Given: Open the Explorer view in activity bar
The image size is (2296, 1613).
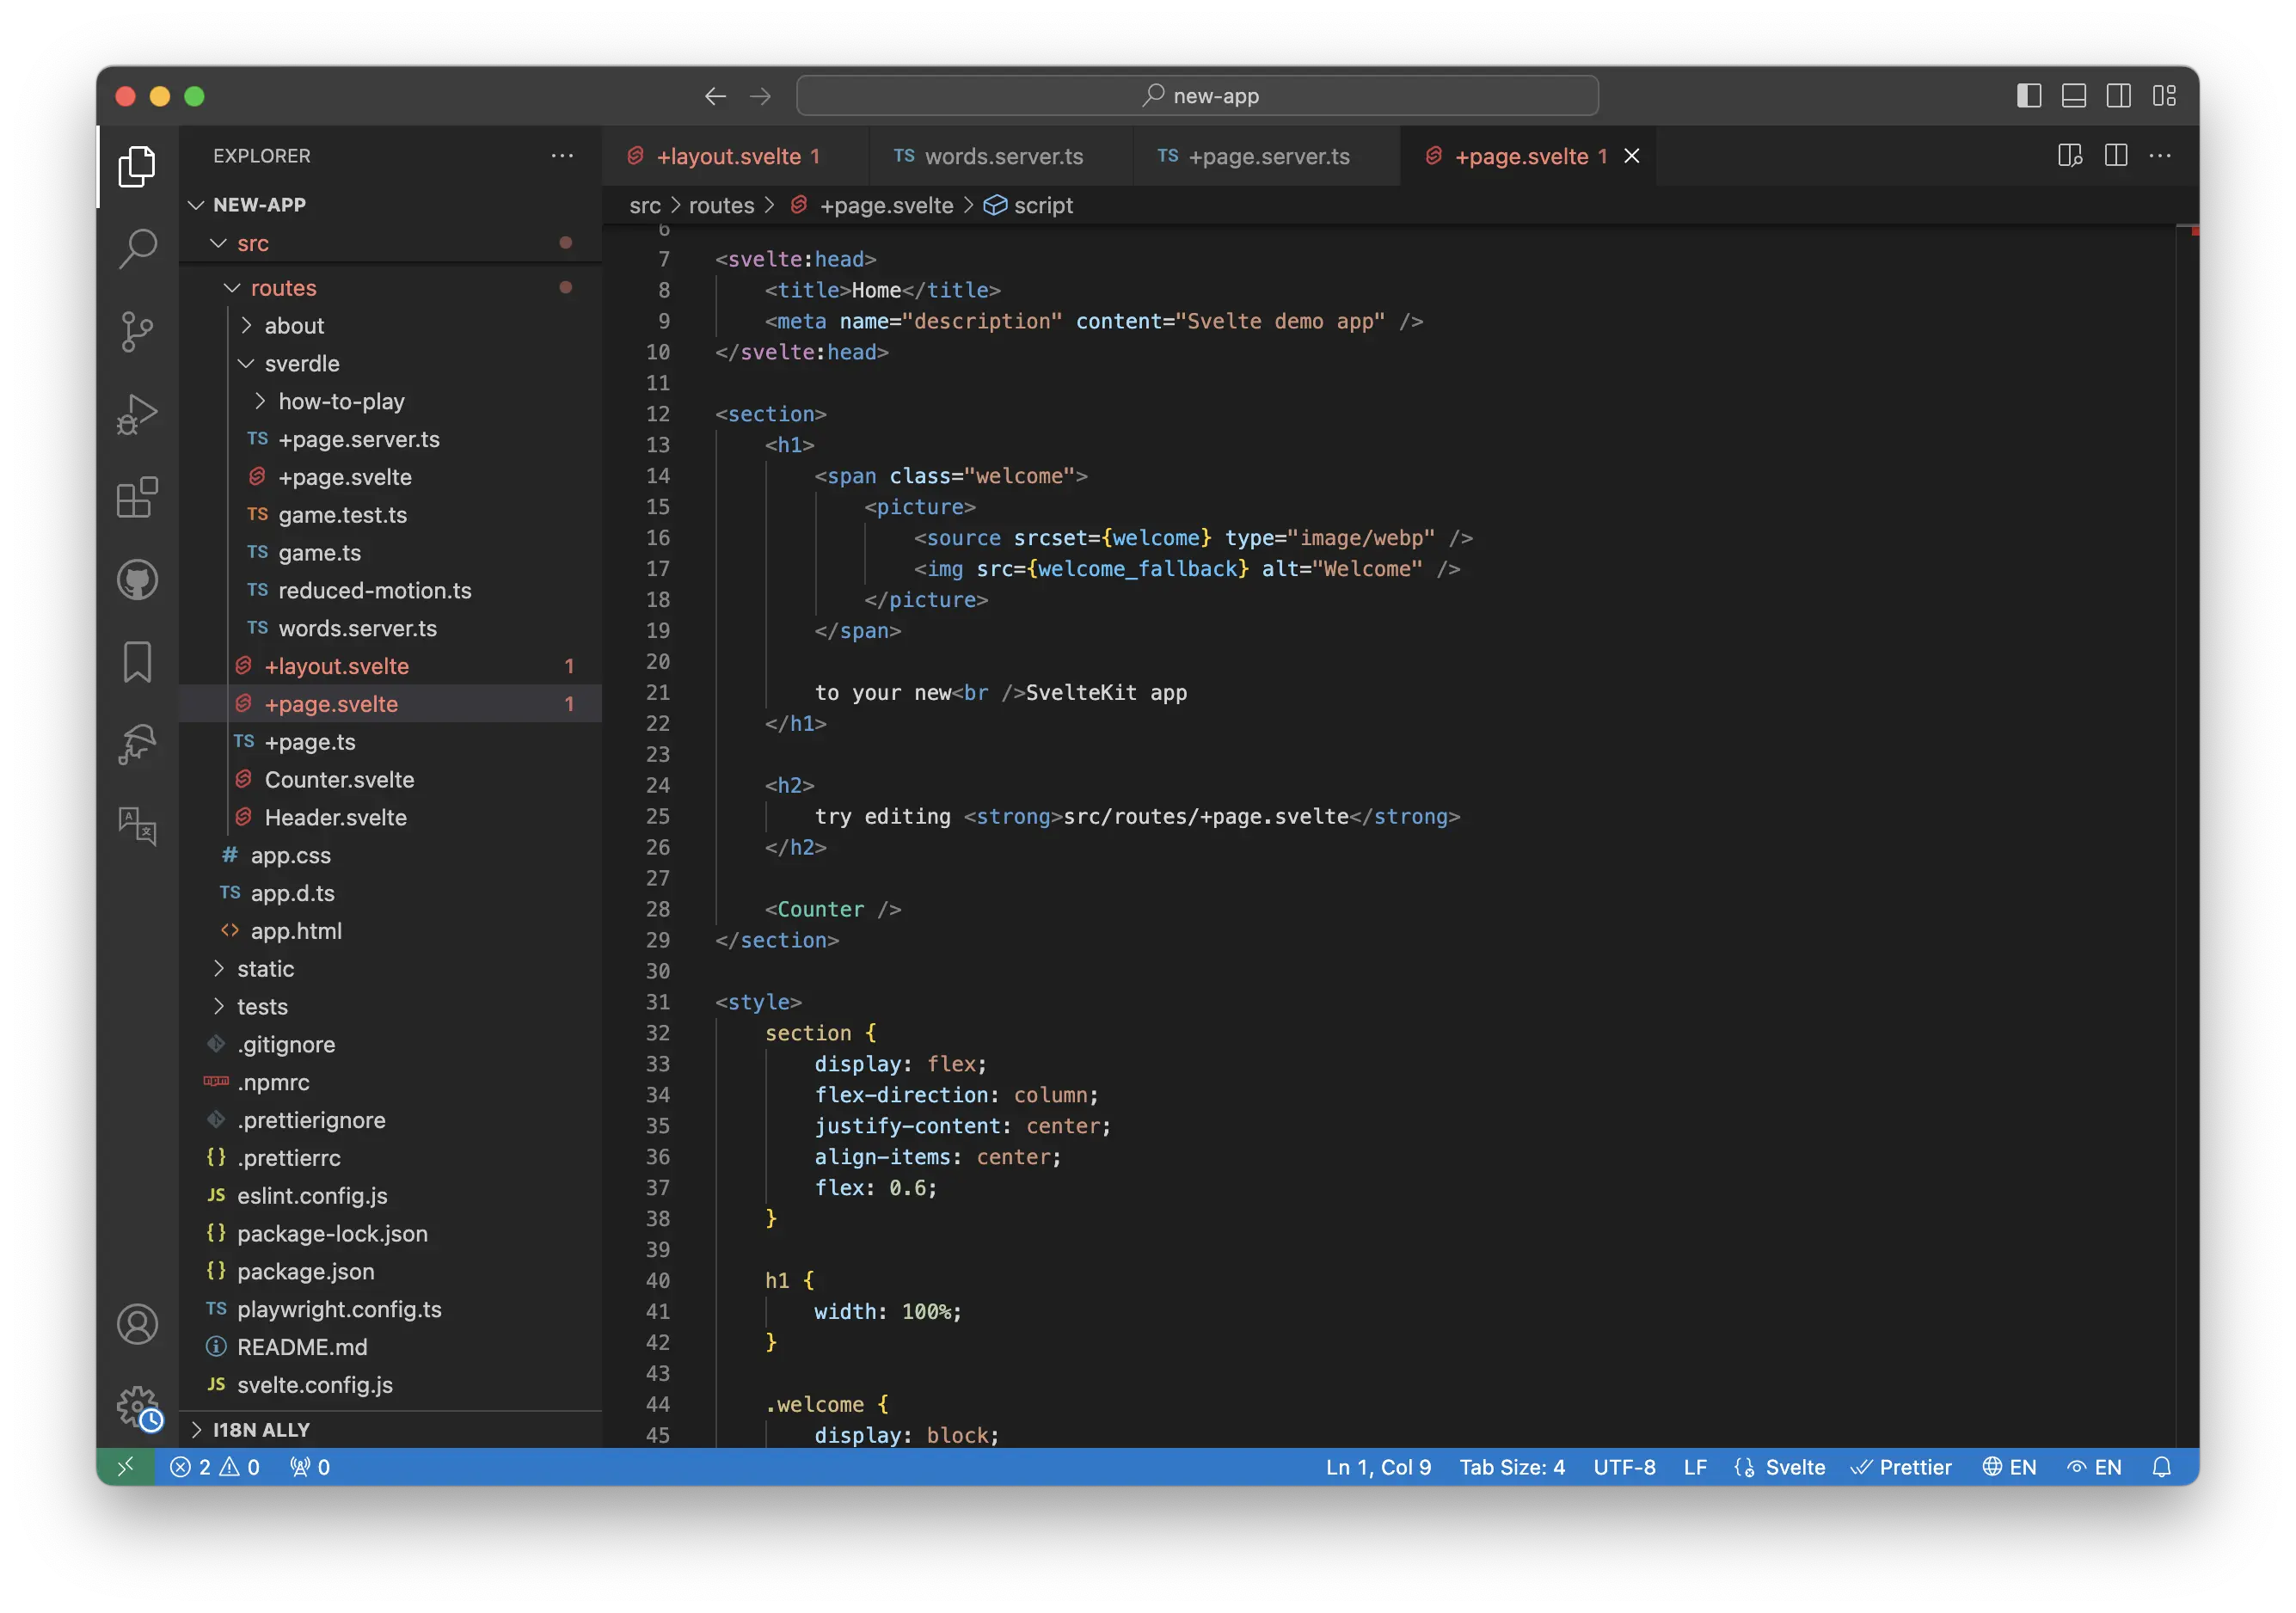Looking at the screenshot, I should (137, 166).
